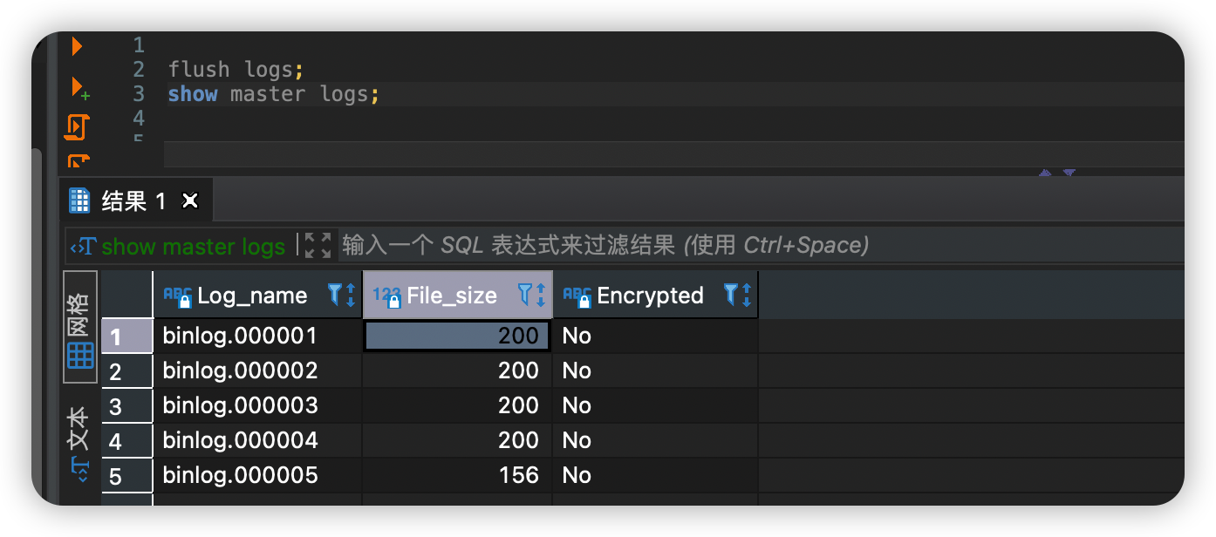This screenshot has width=1216, height=537.
Task: Switch to 网格 grid view
Action: tap(80, 328)
